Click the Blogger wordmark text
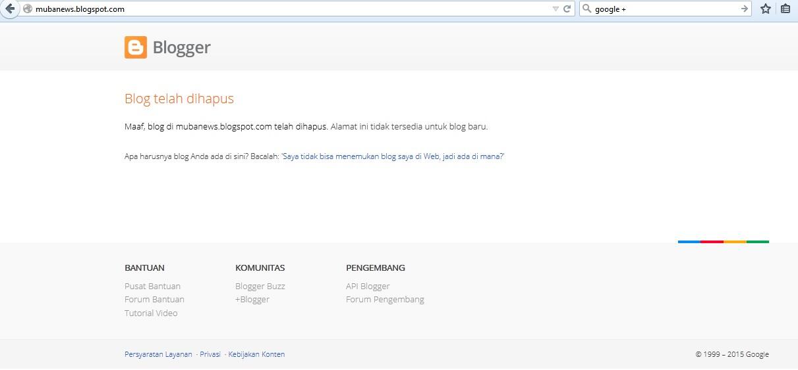798x370 pixels. pyautogui.click(x=181, y=47)
